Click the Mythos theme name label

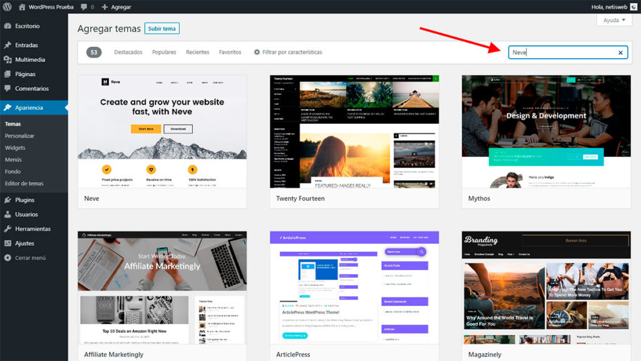(479, 198)
